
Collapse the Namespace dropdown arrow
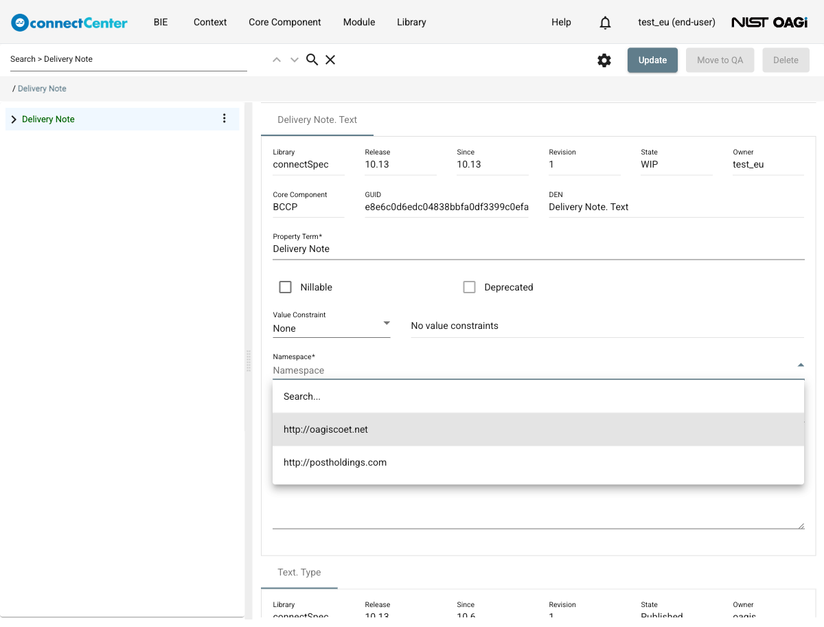click(x=801, y=365)
